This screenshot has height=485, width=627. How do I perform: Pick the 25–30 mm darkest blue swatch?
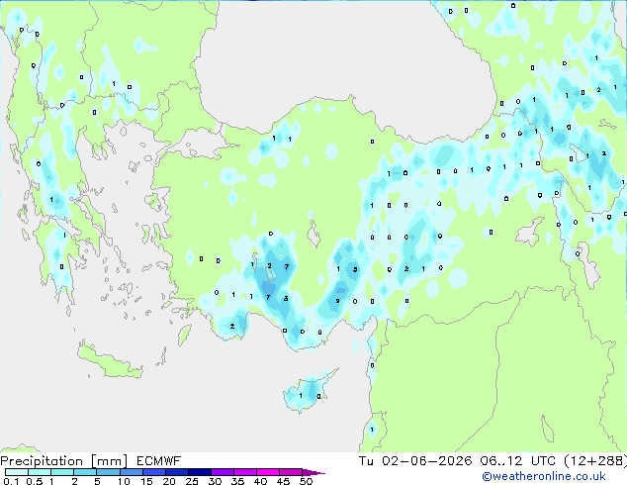tap(199, 472)
